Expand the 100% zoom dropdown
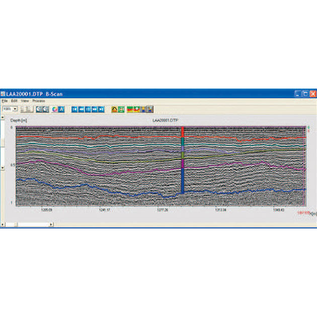 15,109
